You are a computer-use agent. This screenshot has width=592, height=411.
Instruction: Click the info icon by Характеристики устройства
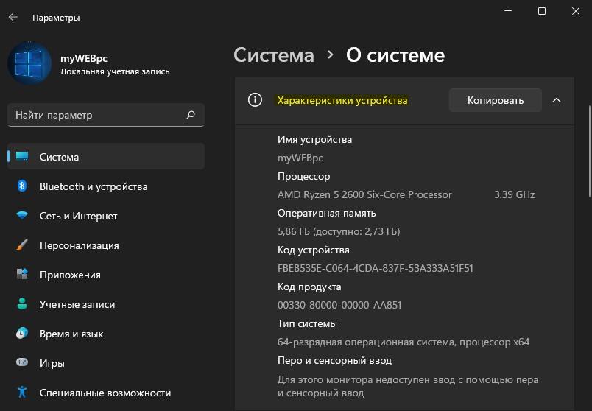255,100
